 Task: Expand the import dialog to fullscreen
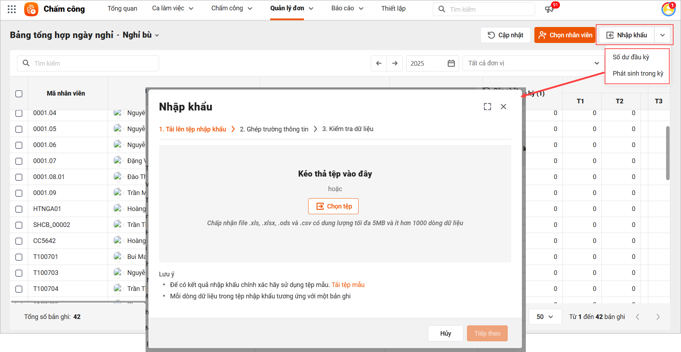click(x=487, y=107)
